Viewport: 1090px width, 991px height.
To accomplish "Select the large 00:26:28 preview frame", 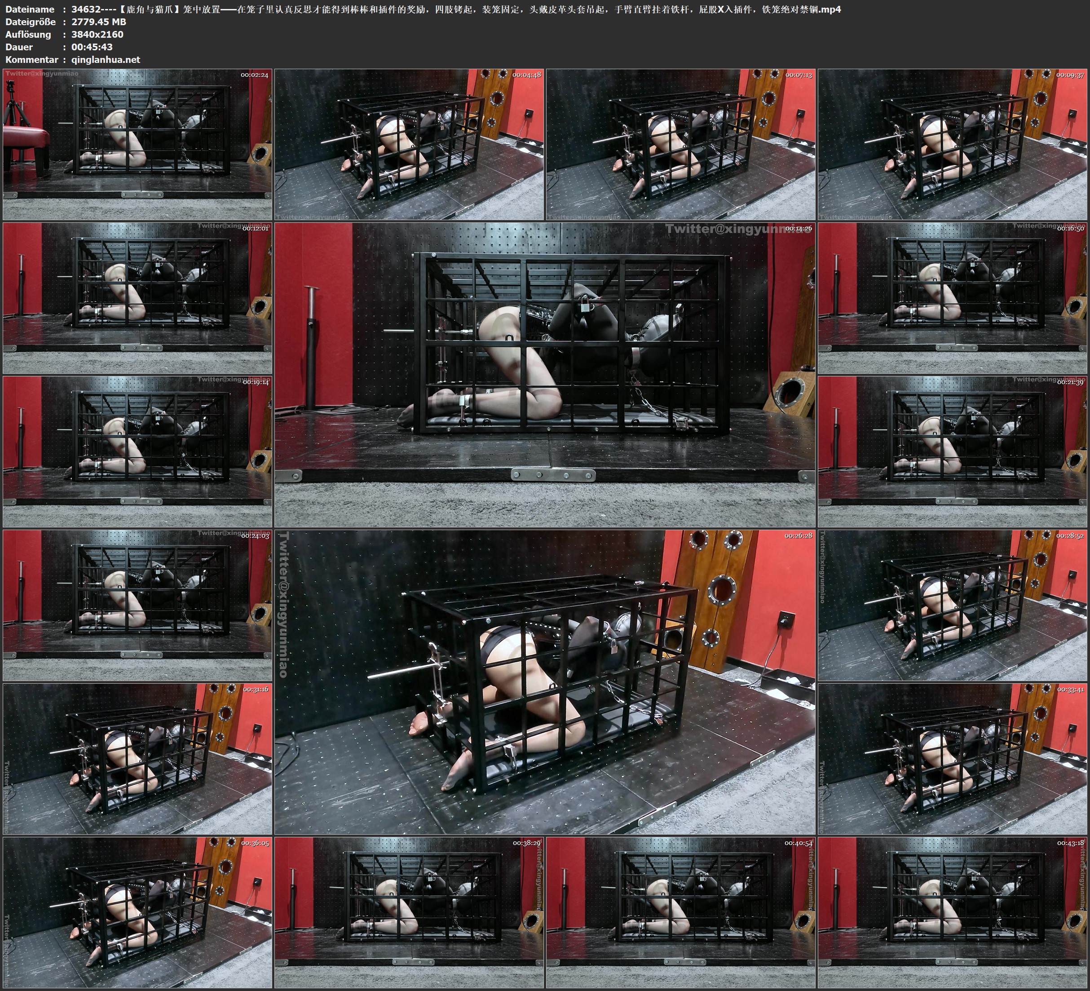I will 544,681.
